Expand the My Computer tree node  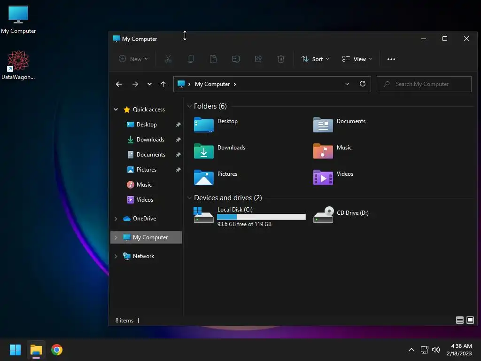(116, 237)
